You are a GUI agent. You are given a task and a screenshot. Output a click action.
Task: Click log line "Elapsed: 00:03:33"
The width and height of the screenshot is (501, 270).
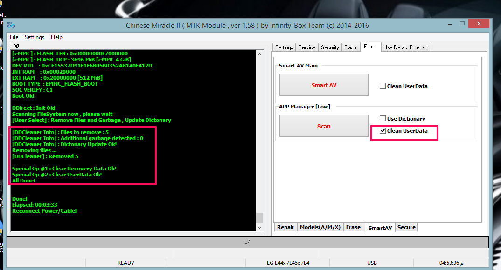click(35, 205)
